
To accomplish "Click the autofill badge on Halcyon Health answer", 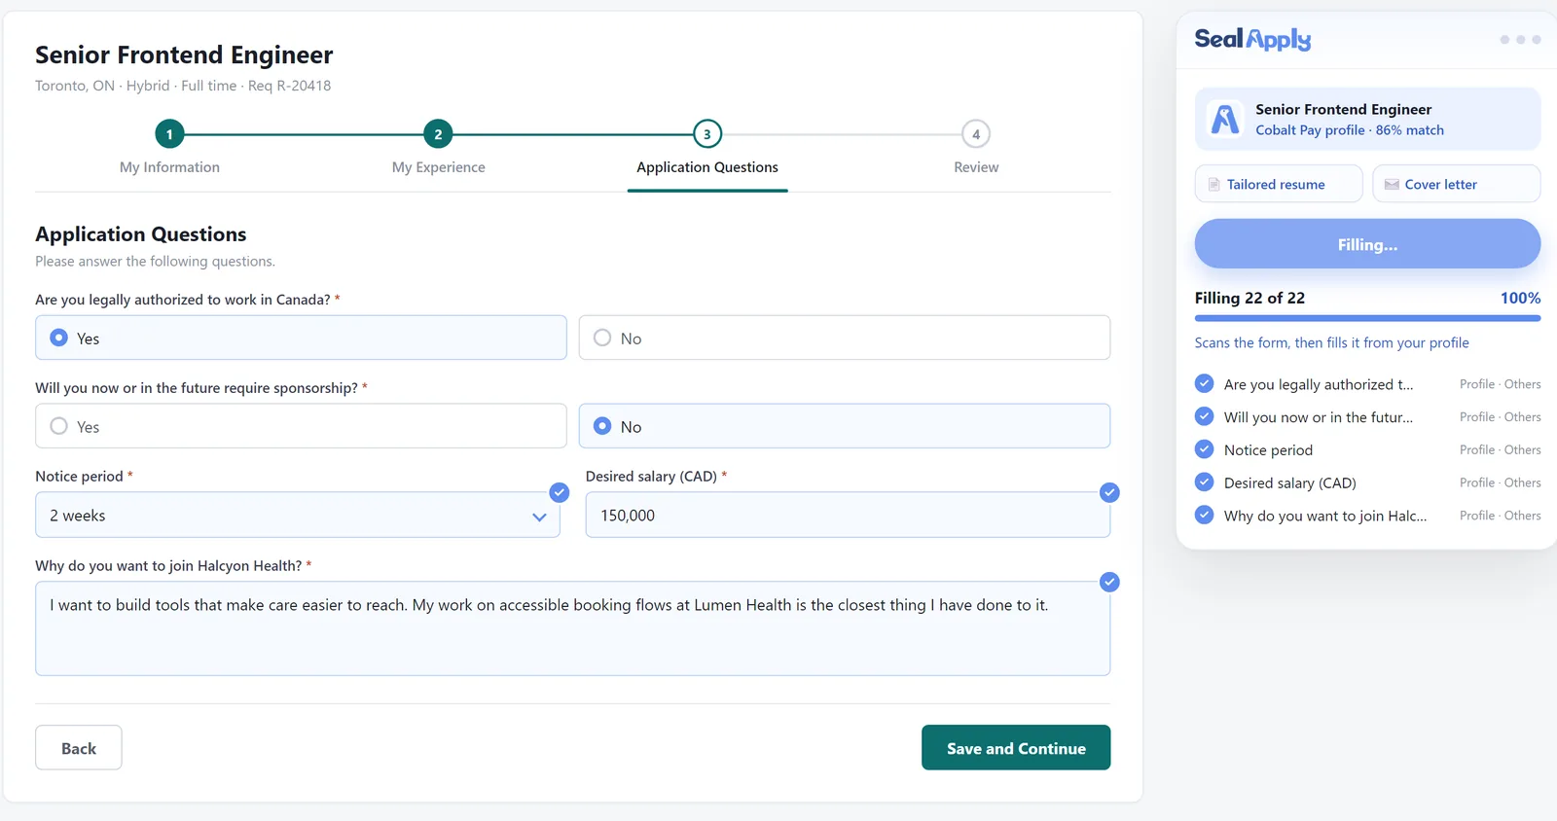I will (x=1109, y=582).
